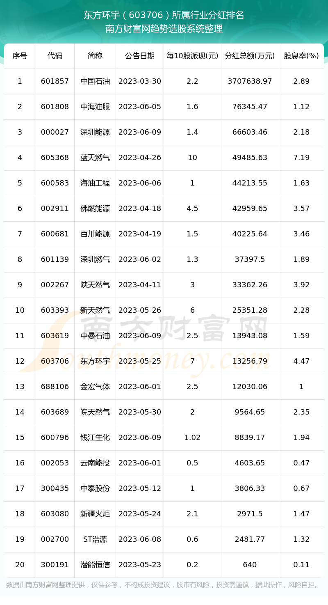Select stock name 钱江生化
The width and height of the screenshot is (328, 605).
click(x=95, y=438)
